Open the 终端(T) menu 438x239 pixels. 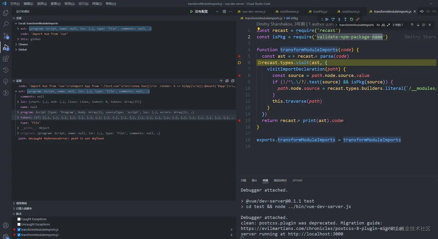97,4
